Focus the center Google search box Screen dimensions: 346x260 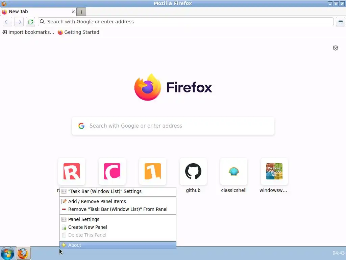point(173,126)
